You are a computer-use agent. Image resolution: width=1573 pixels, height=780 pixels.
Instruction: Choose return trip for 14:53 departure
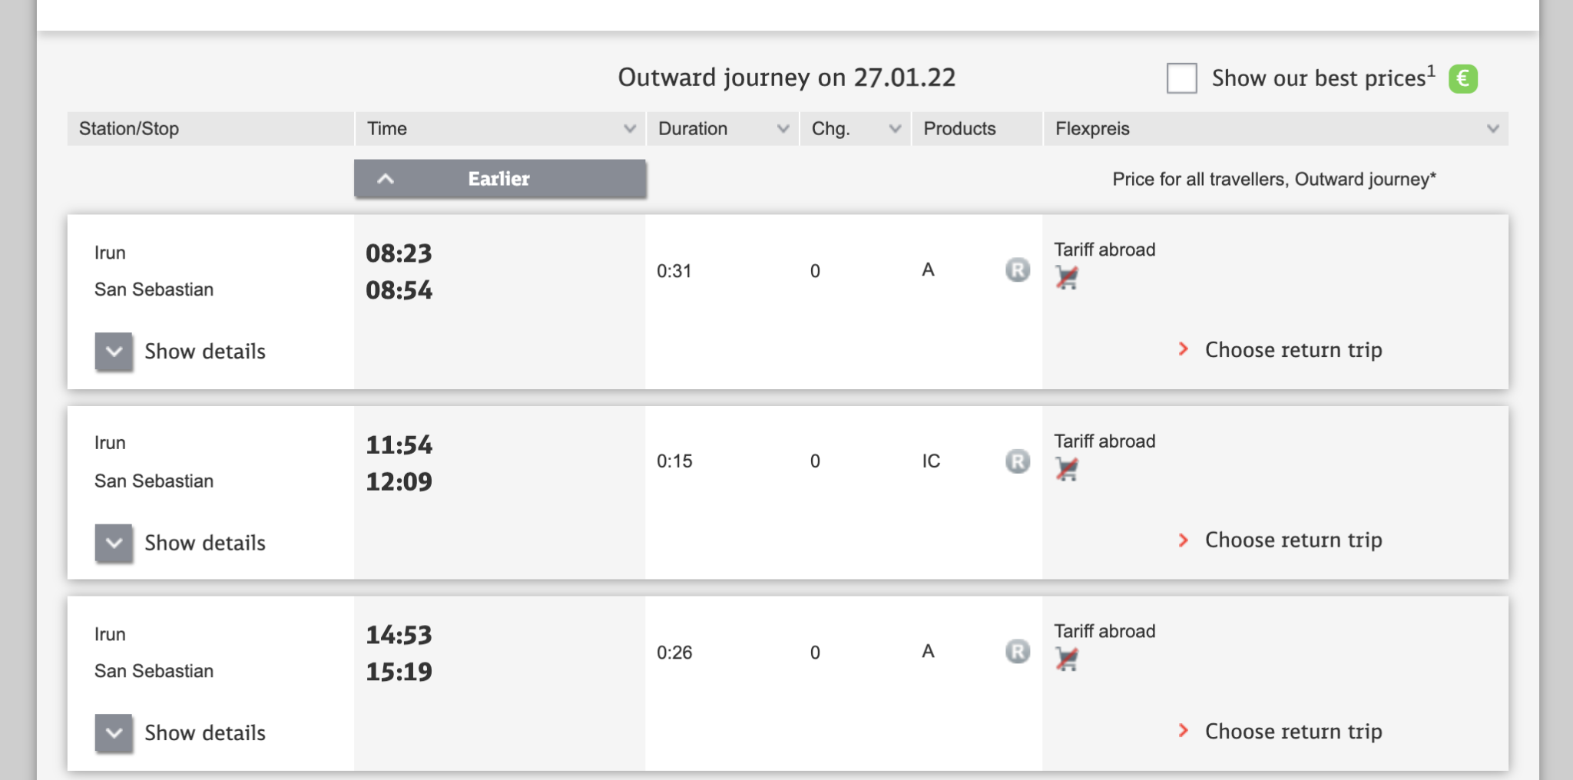(x=1293, y=732)
